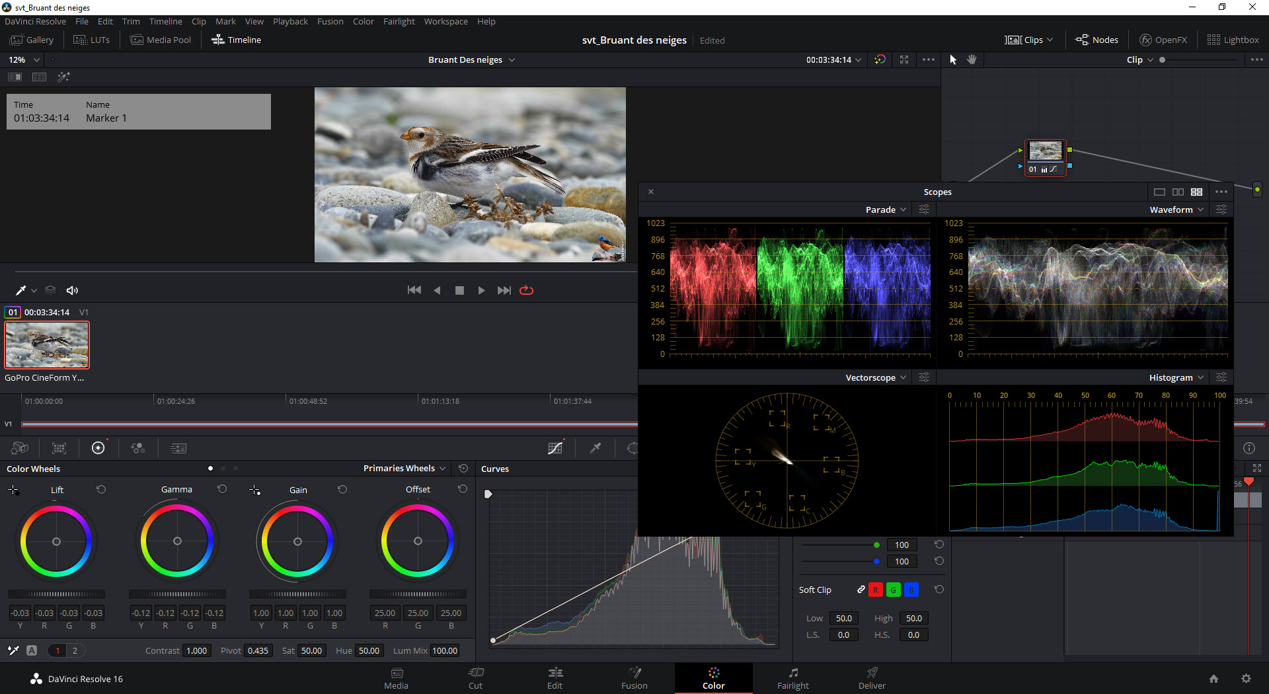
Task: Pick black point with Lift crosshair
Action: pos(13,490)
